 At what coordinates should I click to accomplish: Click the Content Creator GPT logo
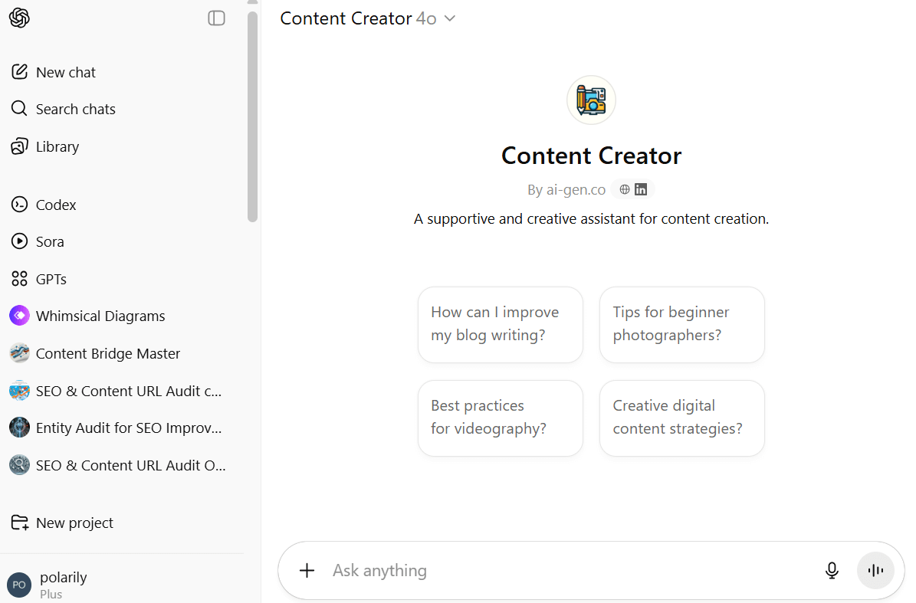pos(591,100)
